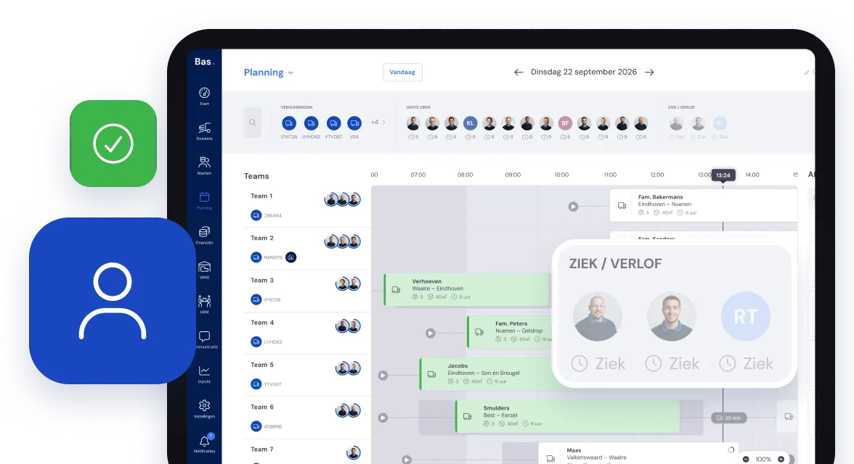The width and height of the screenshot is (854, 464).
Task: Open Financiën coins icon in sidebar
Action: coord(204,232)
